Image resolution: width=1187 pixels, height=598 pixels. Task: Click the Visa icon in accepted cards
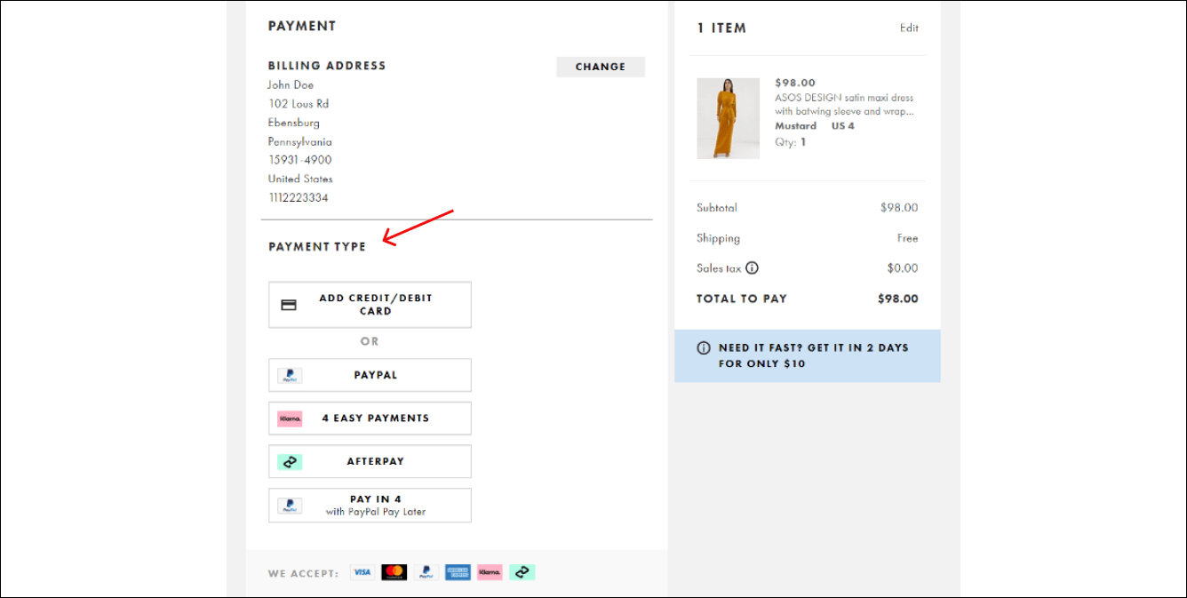pyautogui.click(x=362, y=572)
